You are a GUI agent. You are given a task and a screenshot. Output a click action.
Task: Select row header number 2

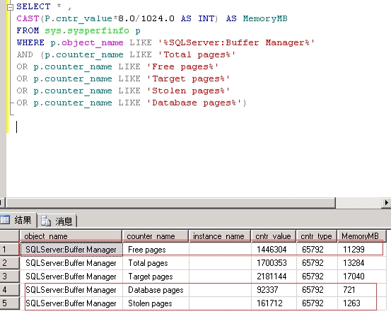9,262
